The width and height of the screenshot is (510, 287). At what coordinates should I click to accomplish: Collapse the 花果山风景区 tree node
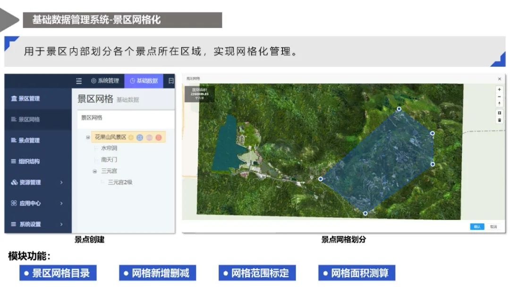pyautogui.click(x=88, y=137)
